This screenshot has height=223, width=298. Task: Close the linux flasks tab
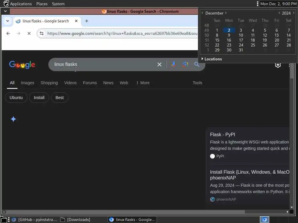pos(76,21)
